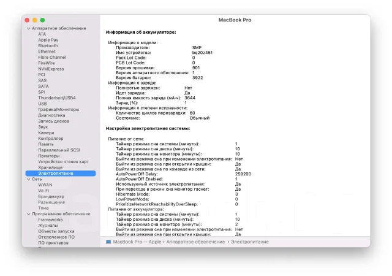Open Тома network entry

43,208
